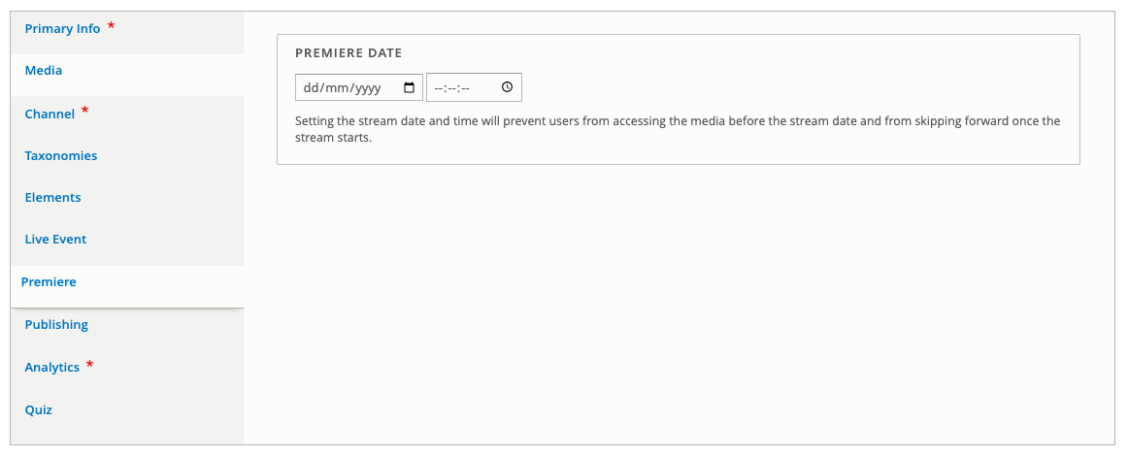The height and width of the screenshot is (457, 1128).
Task: Select the month segment of premiere date
Action: (x=335, y=87)
